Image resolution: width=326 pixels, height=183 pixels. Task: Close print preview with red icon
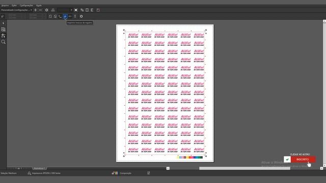click(98, 10)
